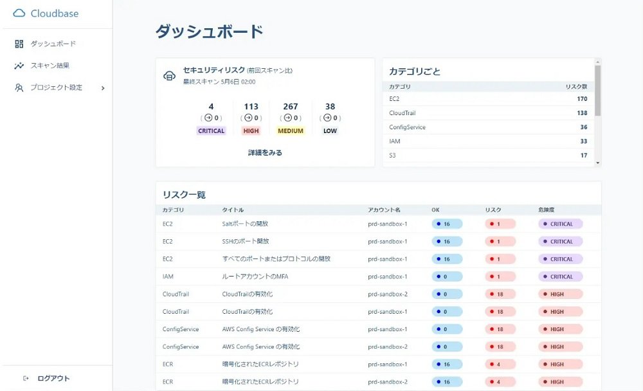Click the HIGH severity badge in summary

click(x=251, y=131)
